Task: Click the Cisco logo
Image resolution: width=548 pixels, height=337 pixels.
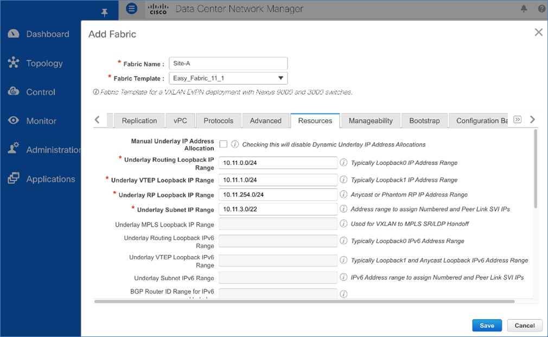Action: click(x=158, y=9)
